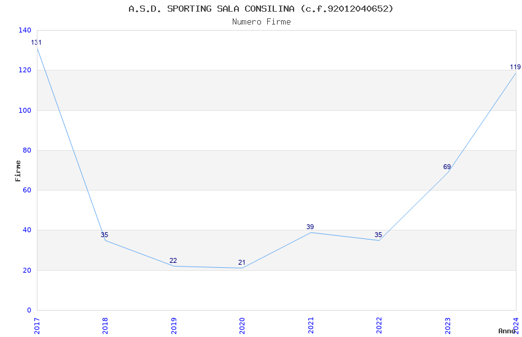The width and height of the screenshot is (522, 337).
Task: Click the data label 21
Action: point(242,262)
